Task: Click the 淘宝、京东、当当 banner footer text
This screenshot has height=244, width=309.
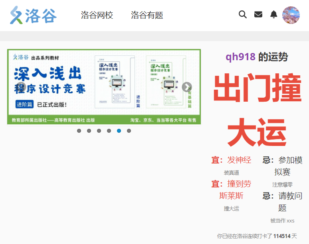Action: [x=163, y=120]
